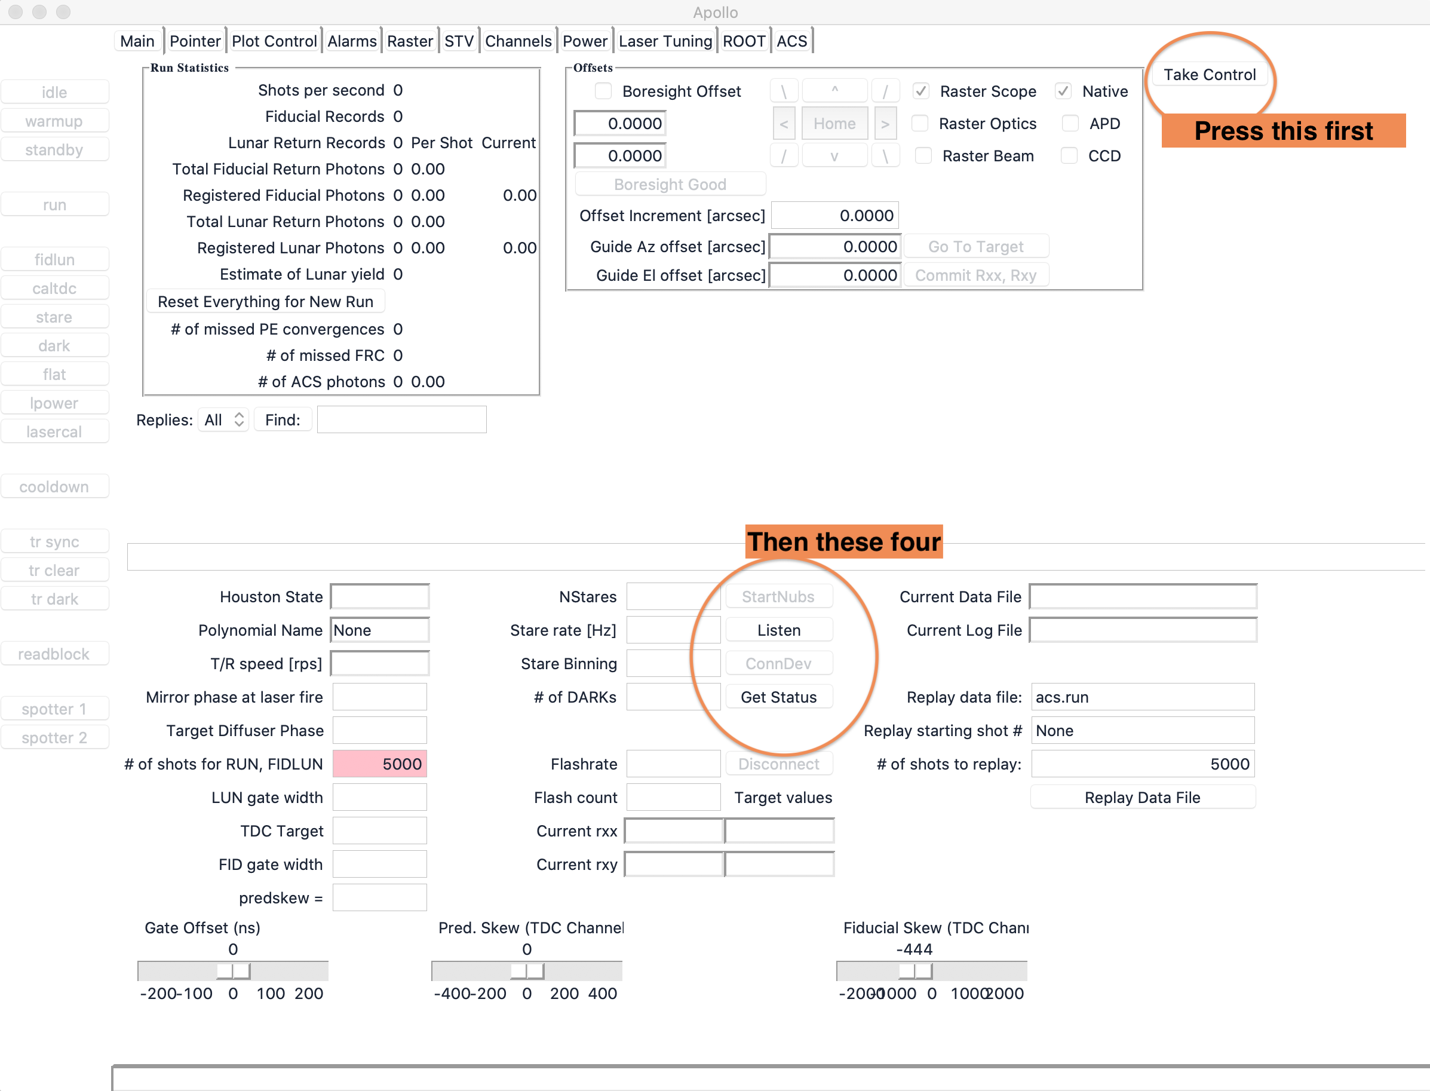
Task: Uncheck the Native checkbox
Action: [x=1063, y=91]
